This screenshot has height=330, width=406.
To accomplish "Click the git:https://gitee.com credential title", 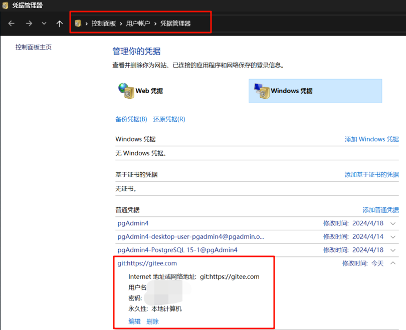I will click(x=147, y=263).
